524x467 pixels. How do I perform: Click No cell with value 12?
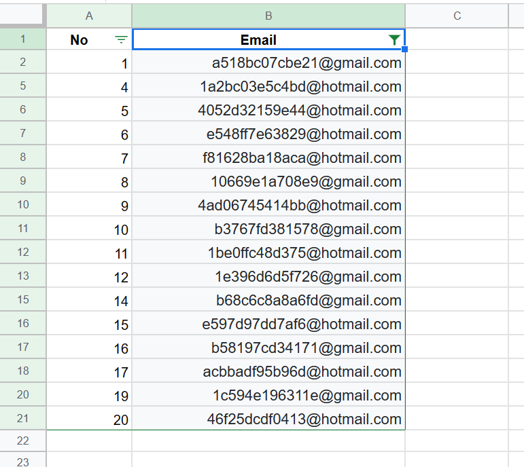coord(89,276)
